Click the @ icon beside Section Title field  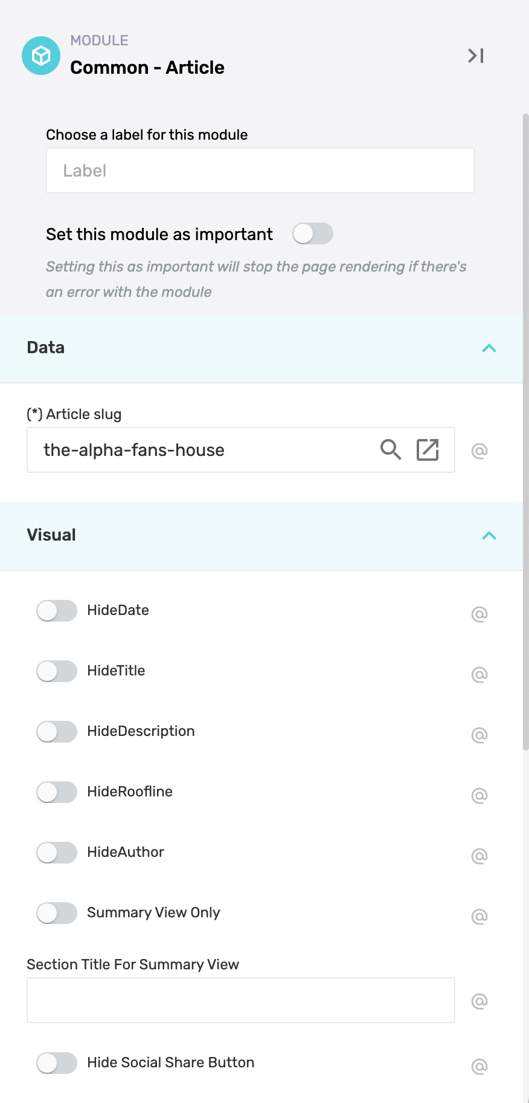(x=479, y=1001)
